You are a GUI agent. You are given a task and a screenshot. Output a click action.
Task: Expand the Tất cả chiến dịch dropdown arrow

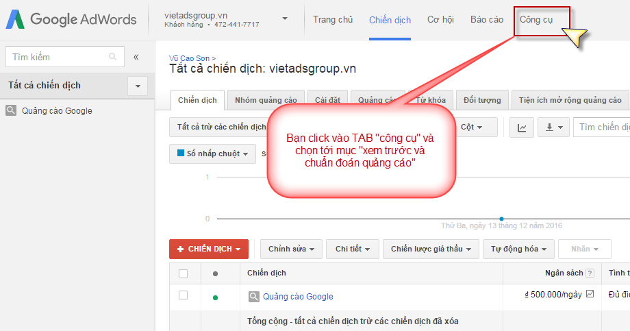pos(138,86)
